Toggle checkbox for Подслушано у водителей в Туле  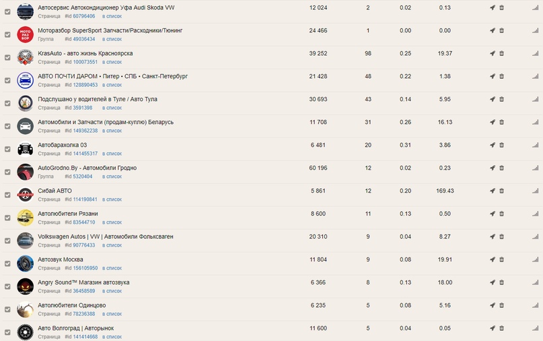click(7, 103)
